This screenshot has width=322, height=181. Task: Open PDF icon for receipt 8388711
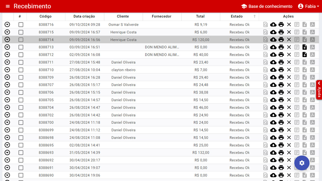312,62
